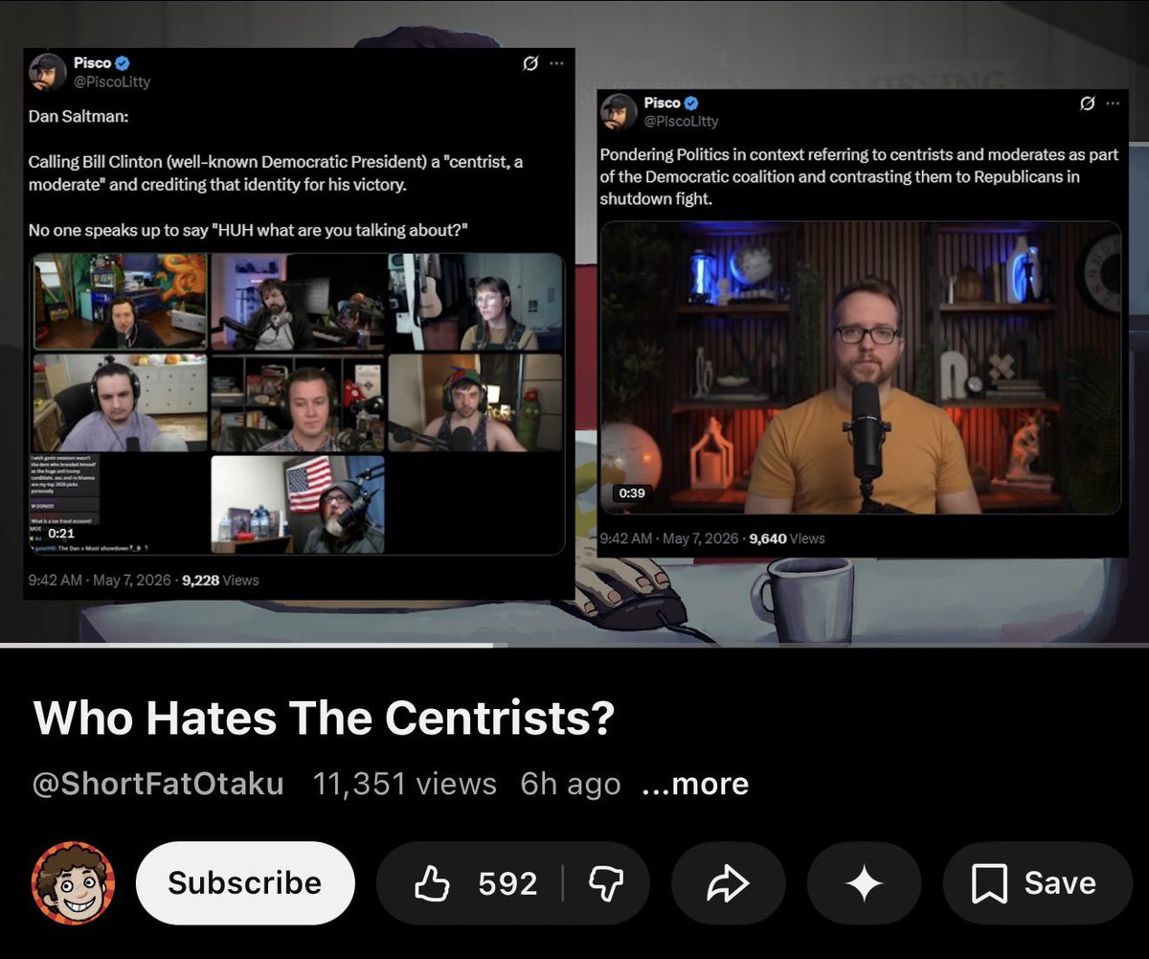Screen dimensions: 1149x959
Task: Play the 0:21 multi-panel stream video
Action: (x=299, y=403)
